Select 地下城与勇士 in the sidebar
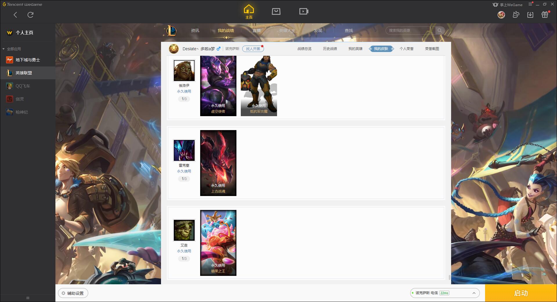The image size is (557, 302). [x=28, y=60]
